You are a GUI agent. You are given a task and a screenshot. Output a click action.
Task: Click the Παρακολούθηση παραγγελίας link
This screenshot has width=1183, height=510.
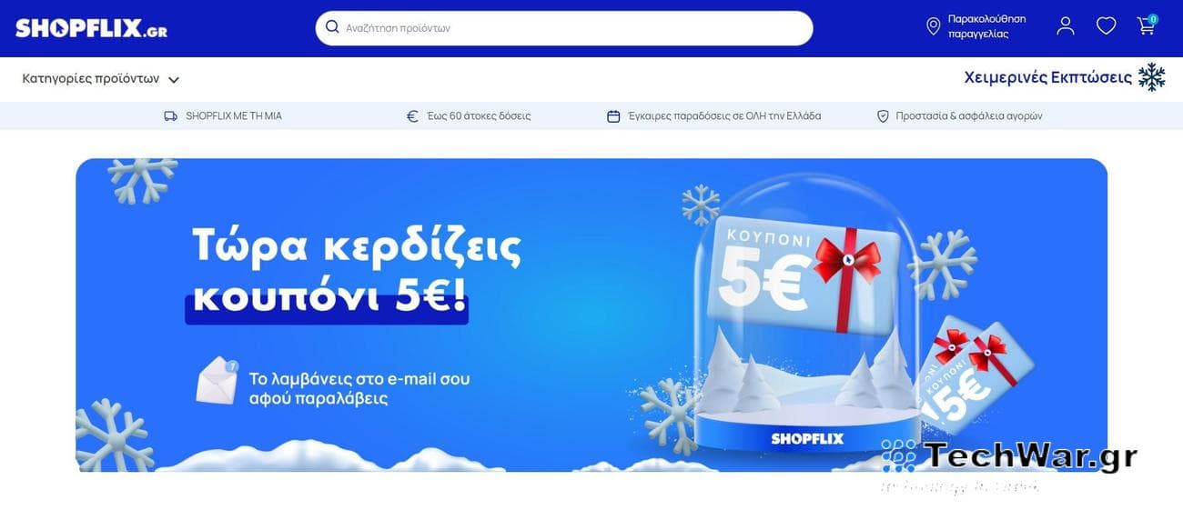pos(986,26)
